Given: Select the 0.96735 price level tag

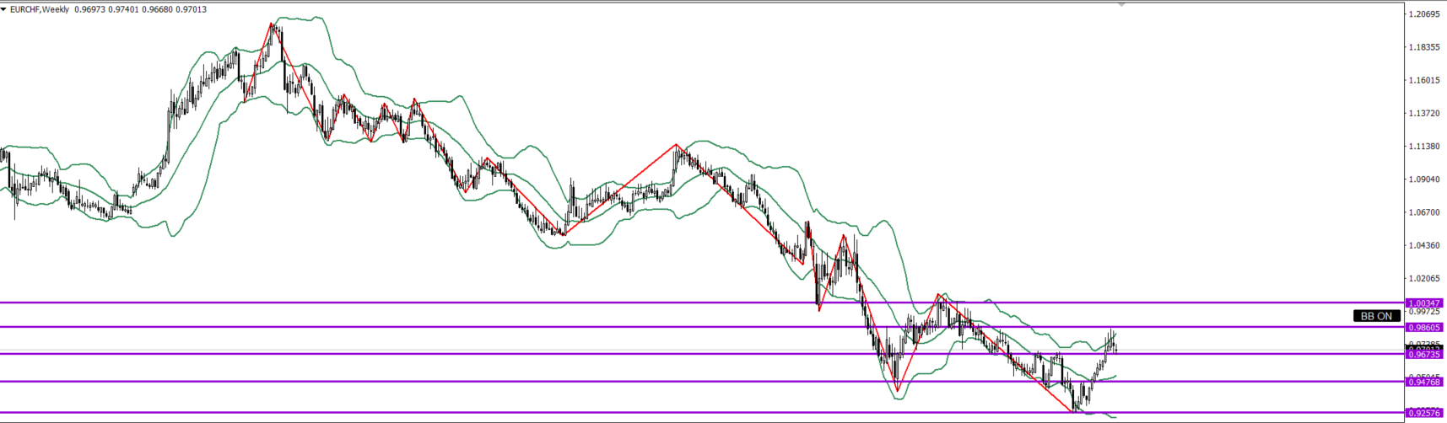Looking at the screenshot, I should (x=1425, y=355).
